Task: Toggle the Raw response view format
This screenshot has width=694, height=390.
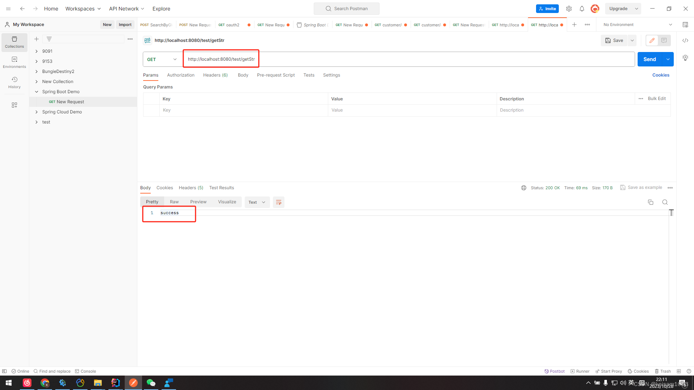Action: click(175, 201)
